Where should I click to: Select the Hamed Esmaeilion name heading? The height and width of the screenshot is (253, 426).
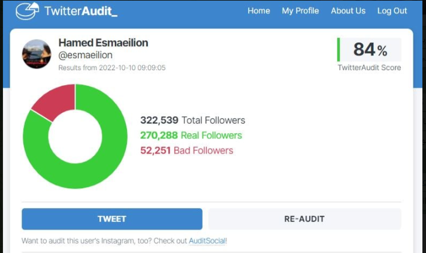point(103,43)
